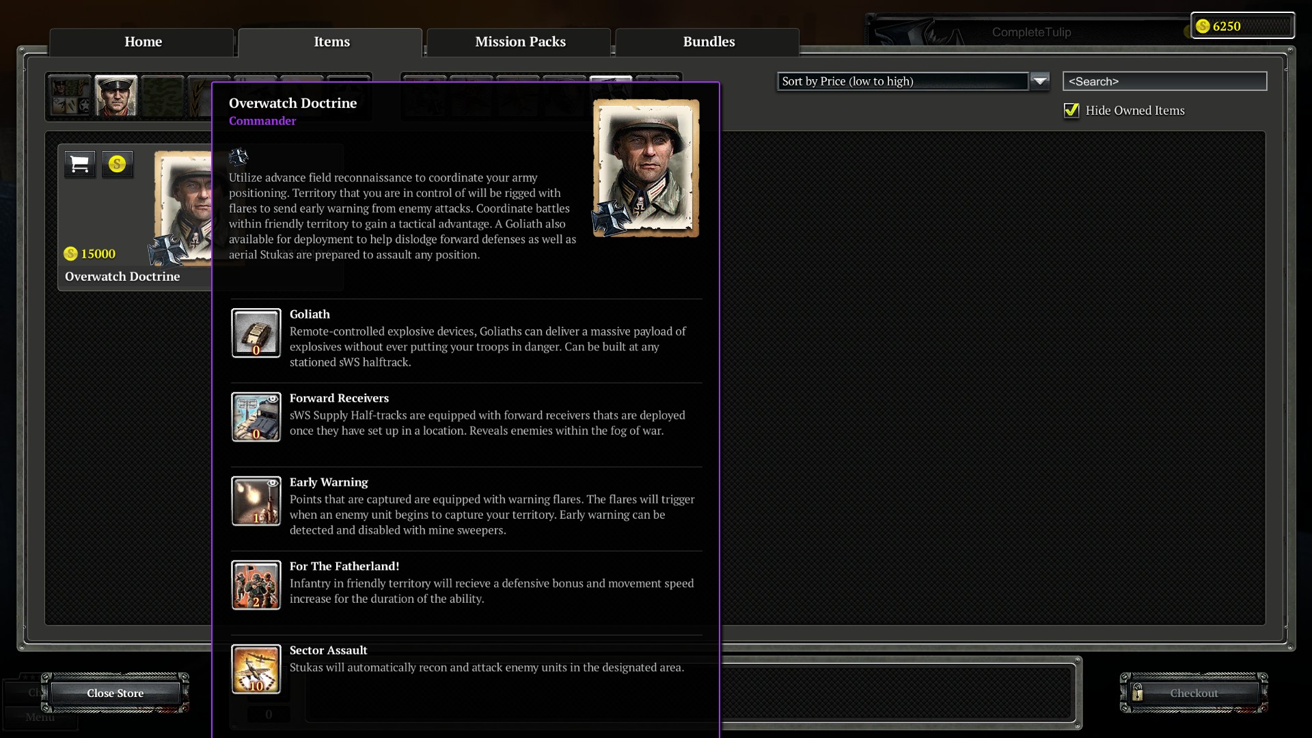Click the For The Fatherland ability icon
This screenshot has width=1312, height=738.
[256, 585]
